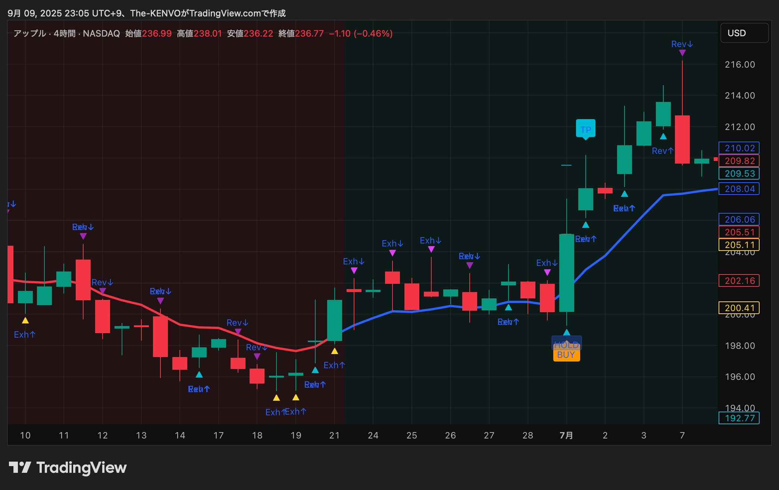Click date 21 on time axis

point(334,435)
